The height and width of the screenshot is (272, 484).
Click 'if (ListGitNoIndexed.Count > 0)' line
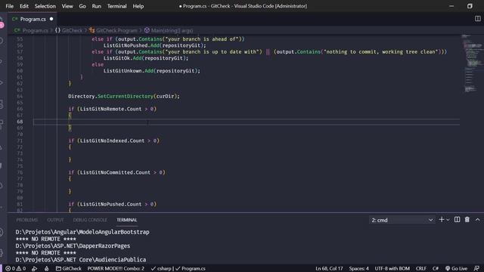114,141
